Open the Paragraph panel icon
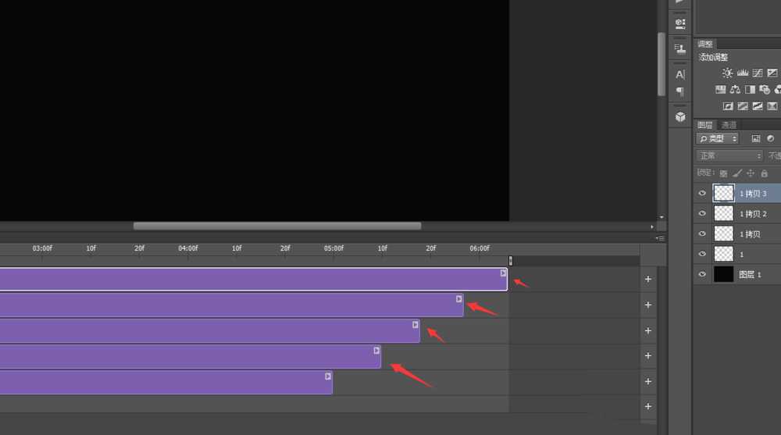Screen dimensions: 781x435 coord(679,92)
